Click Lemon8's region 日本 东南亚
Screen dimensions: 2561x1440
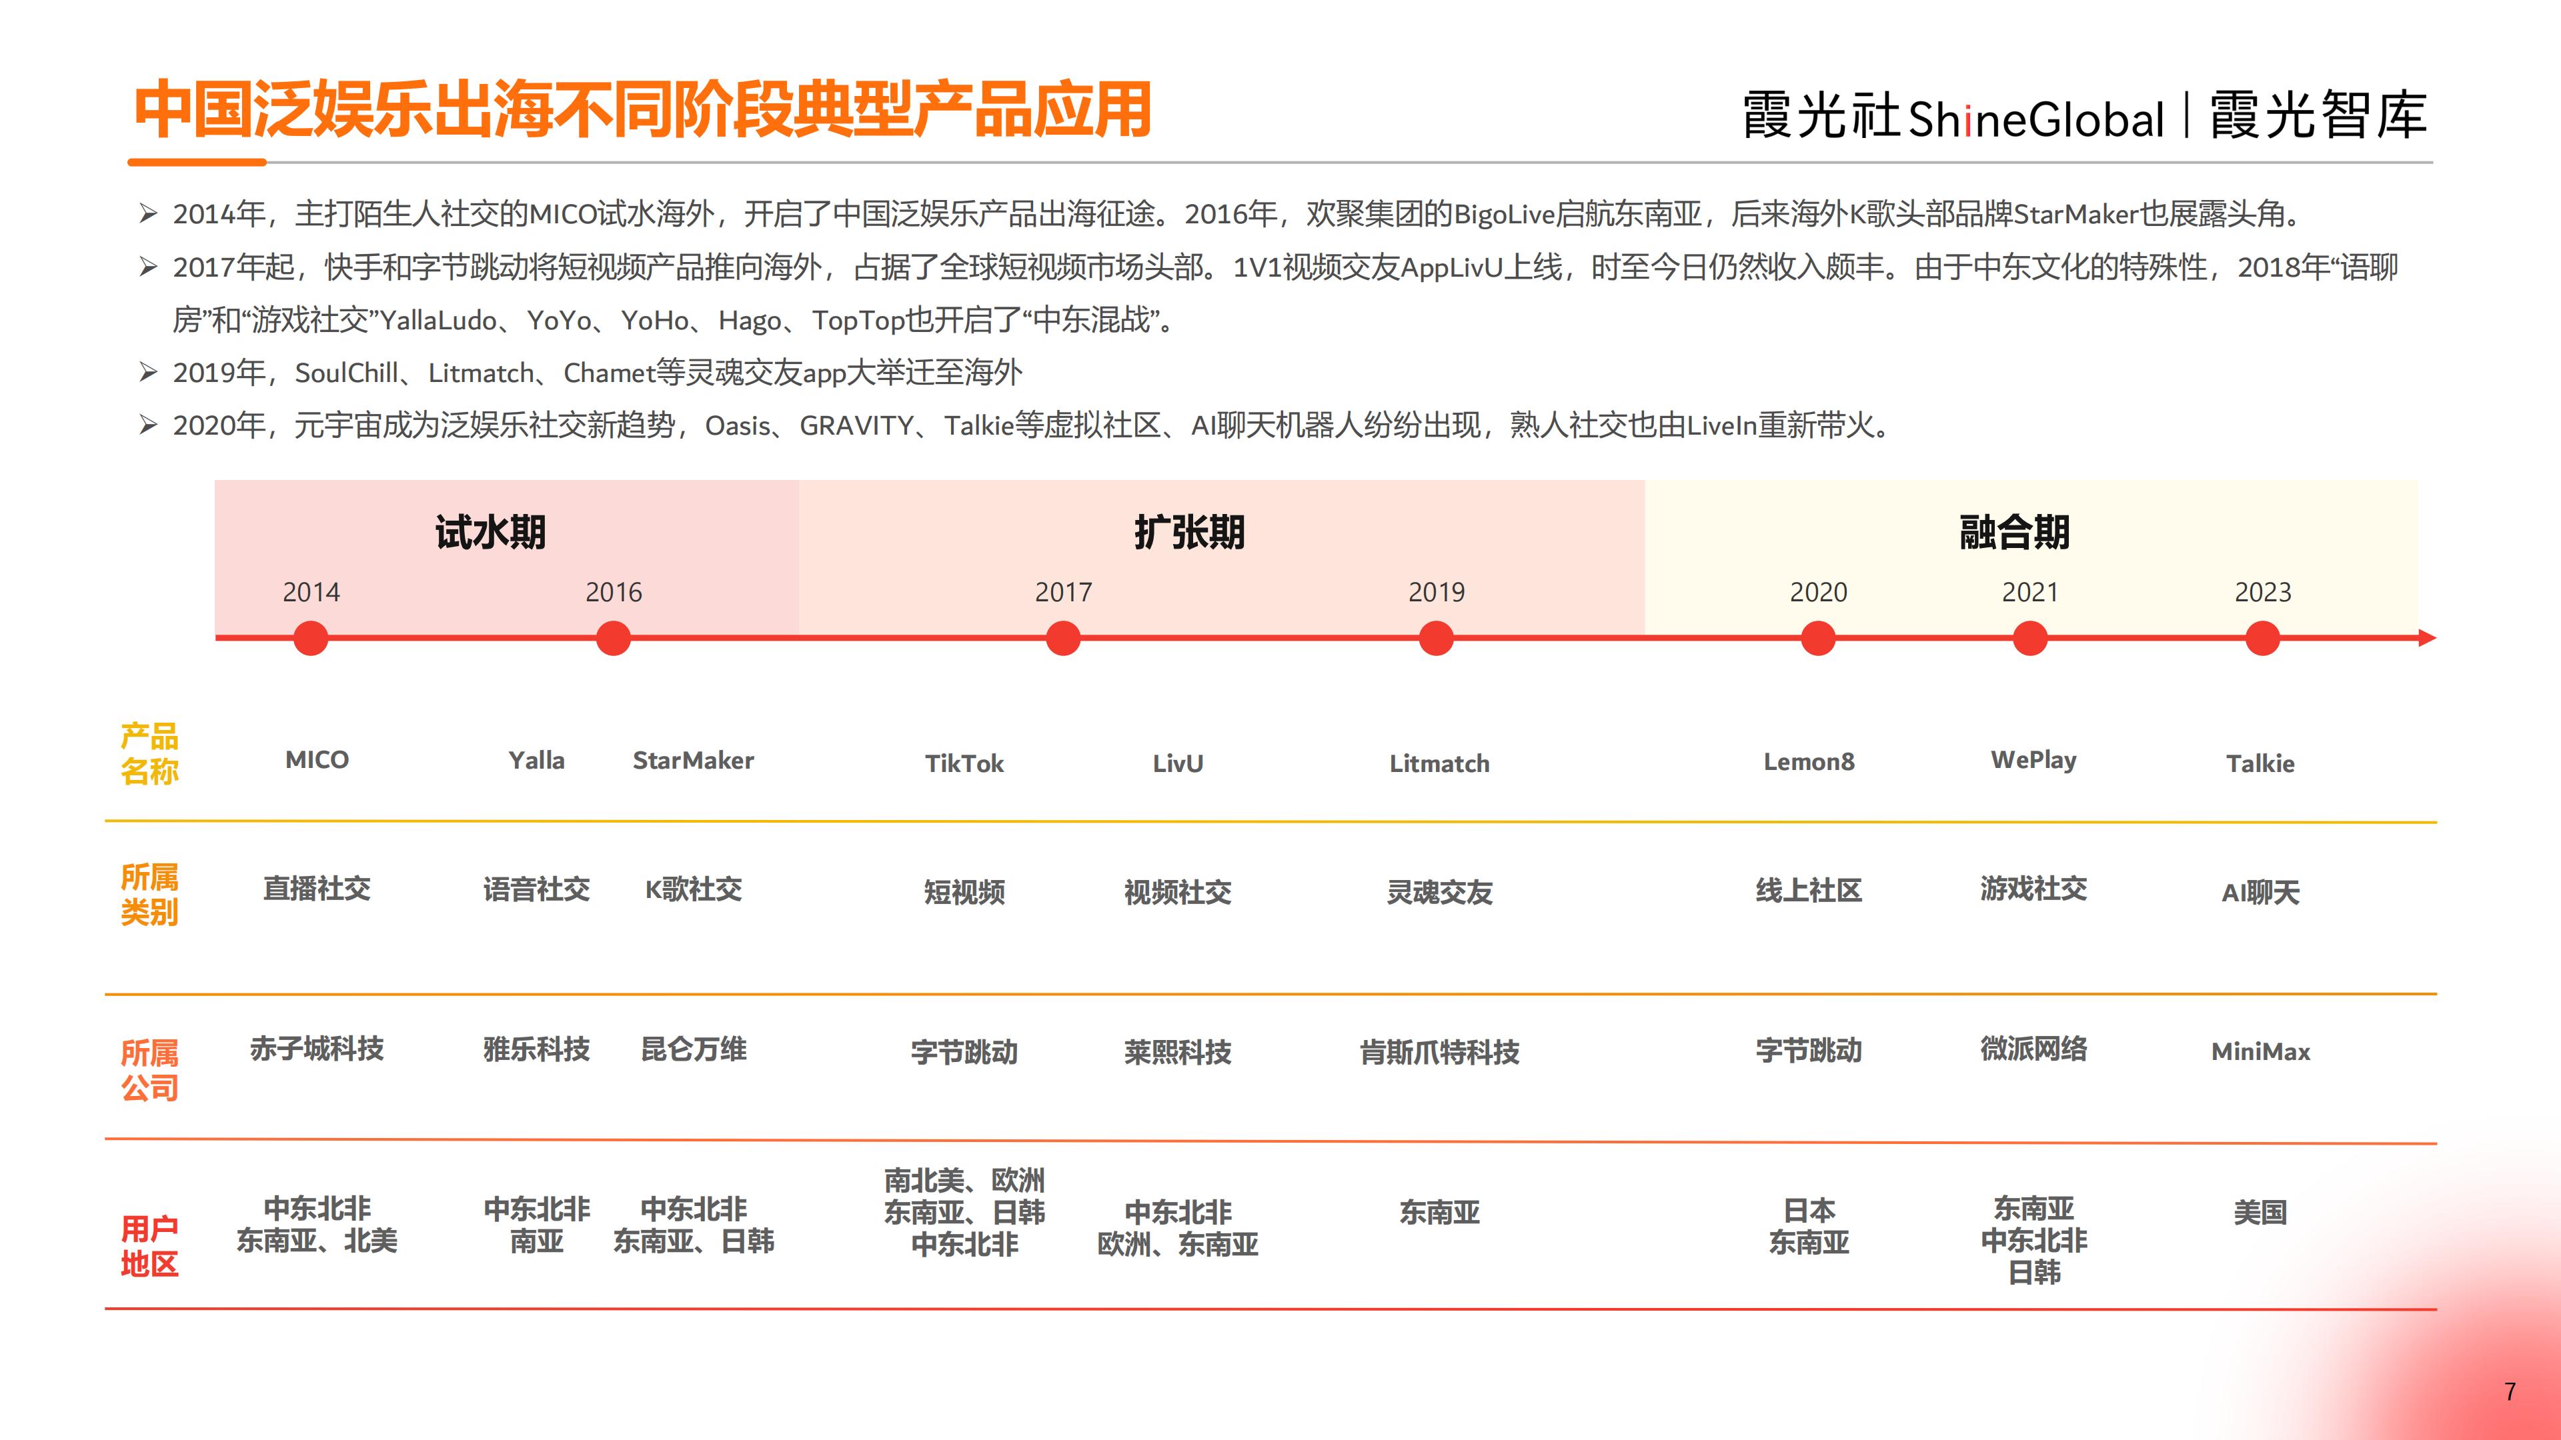pyautogui.click(x=1809, y=1227)
